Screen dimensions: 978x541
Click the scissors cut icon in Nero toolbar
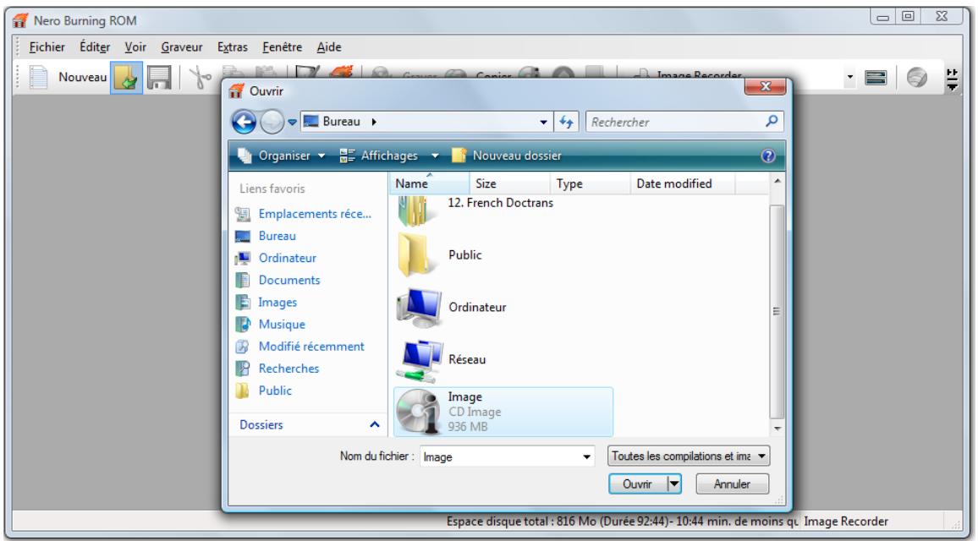pos(200,78)
